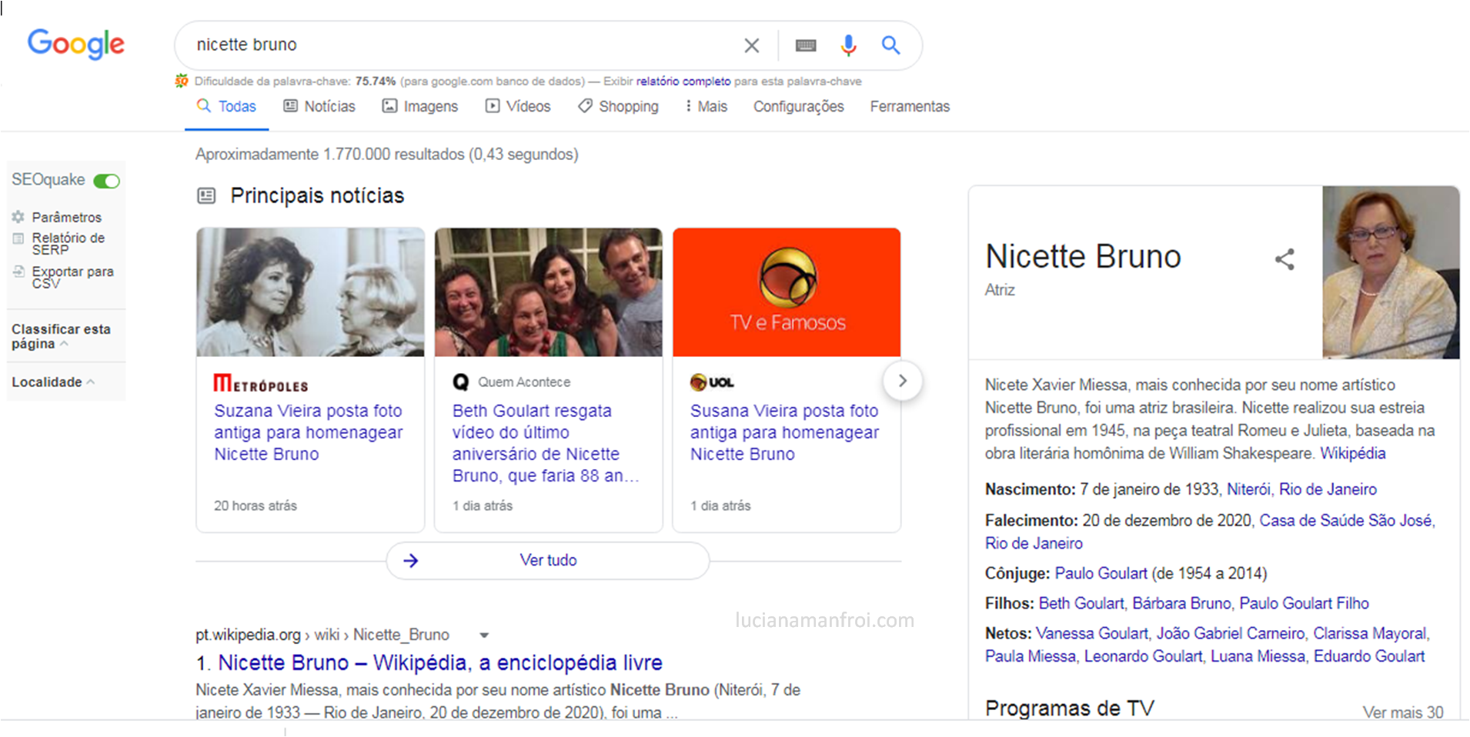The height and width of the screenshot is (737, 1470).
Task: Open the Notícias tab
Action: (x=319, y=106)
